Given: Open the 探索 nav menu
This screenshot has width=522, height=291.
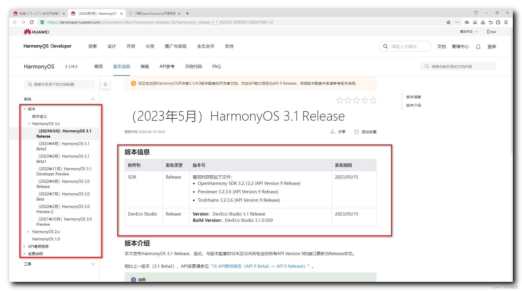Looking at the screenshot, I should (93, 46).
